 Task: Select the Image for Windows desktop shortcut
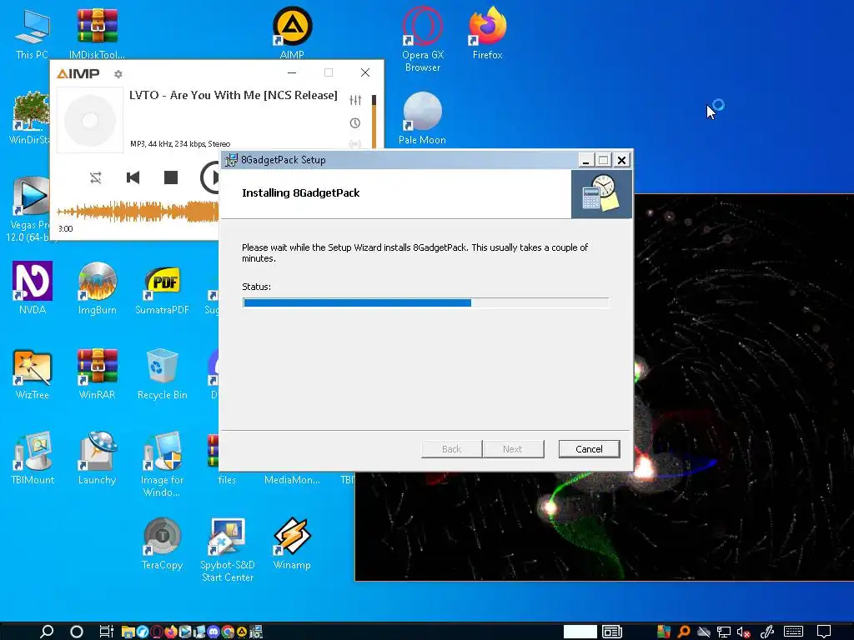(x=162, y=464)
